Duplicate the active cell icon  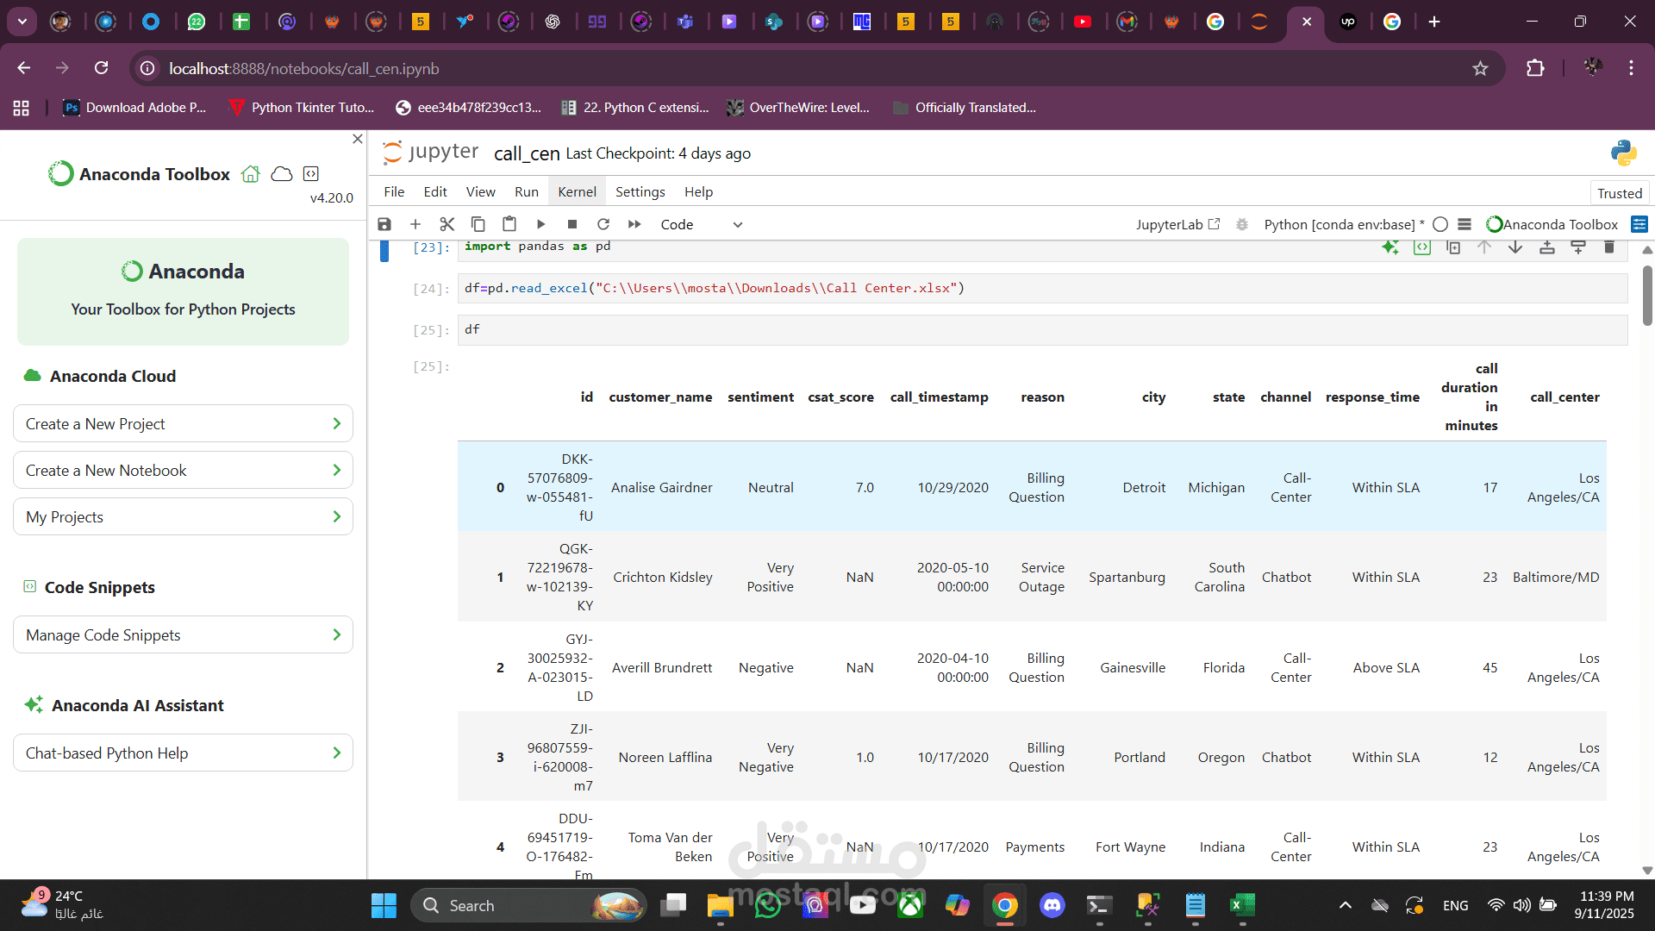tap(1453, 247)
